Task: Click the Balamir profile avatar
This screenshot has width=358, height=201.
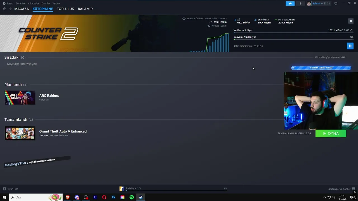Action: coord(309,3)
